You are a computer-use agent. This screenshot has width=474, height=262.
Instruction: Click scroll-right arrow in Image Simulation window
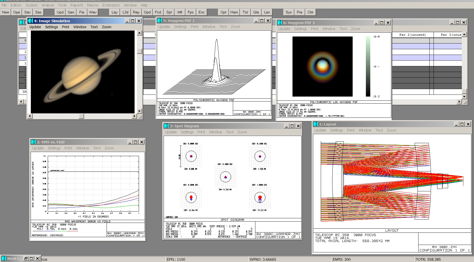tap(134, 116)
